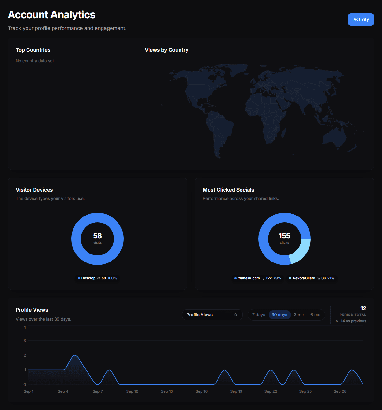Click the Top Countries heading
Image resolution: width=382 pixels, height=410 pixels.
[33, 50]
